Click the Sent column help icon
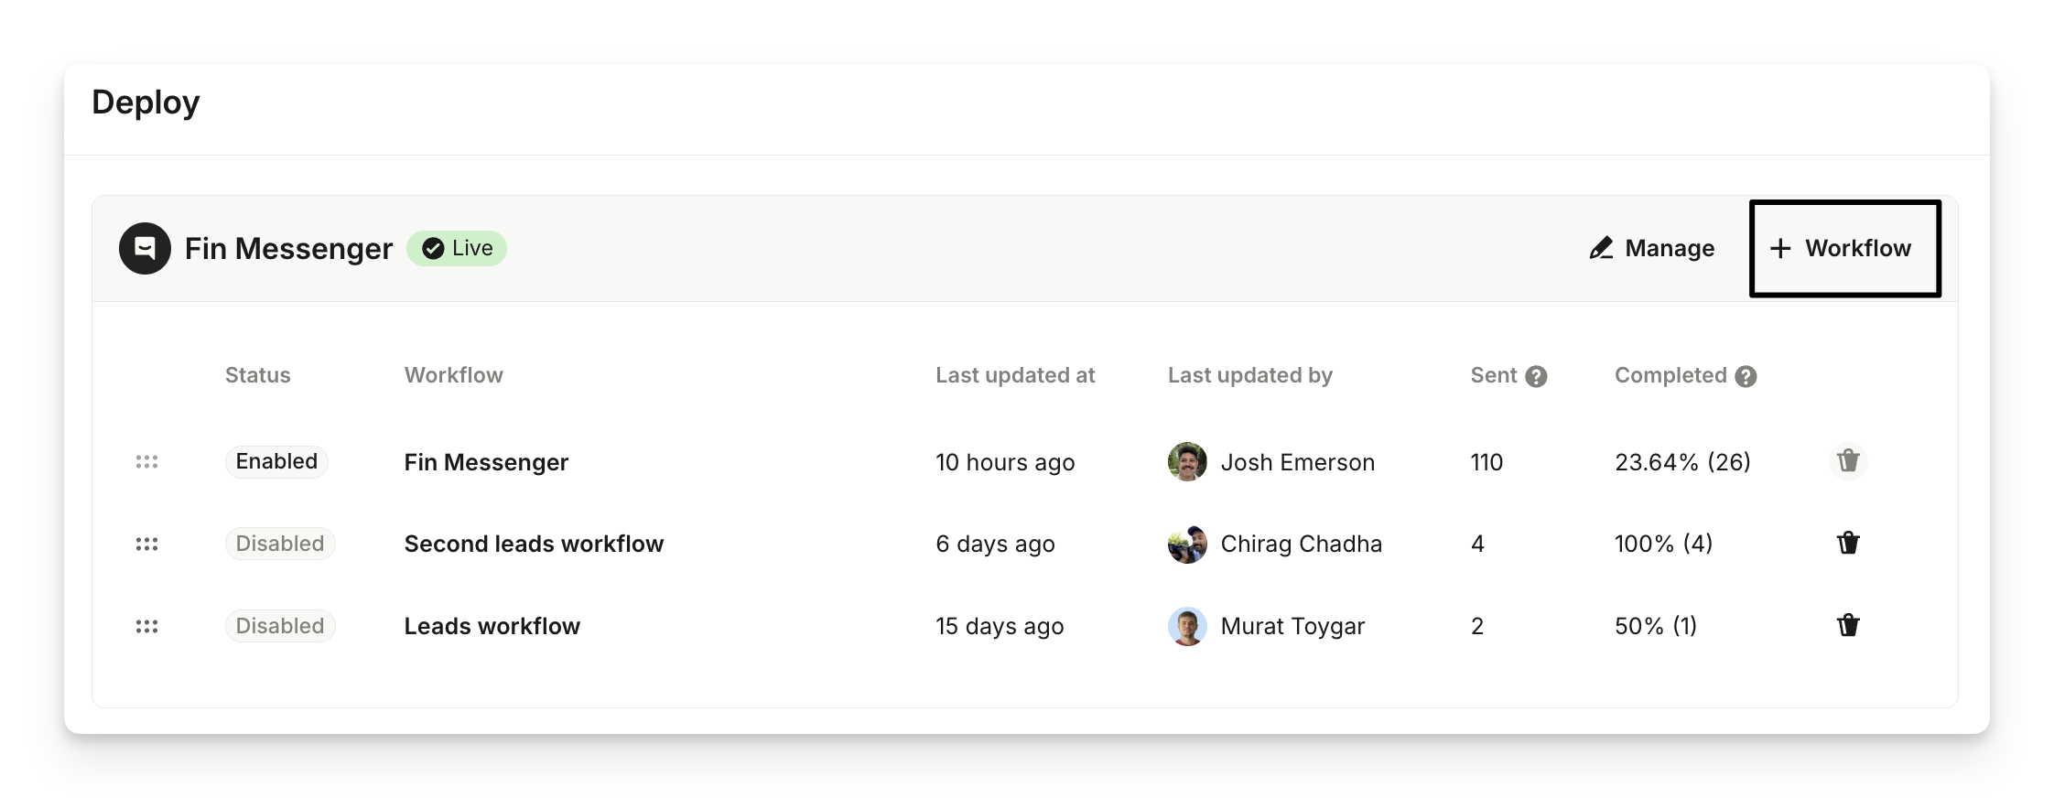 click(1537, 376)
